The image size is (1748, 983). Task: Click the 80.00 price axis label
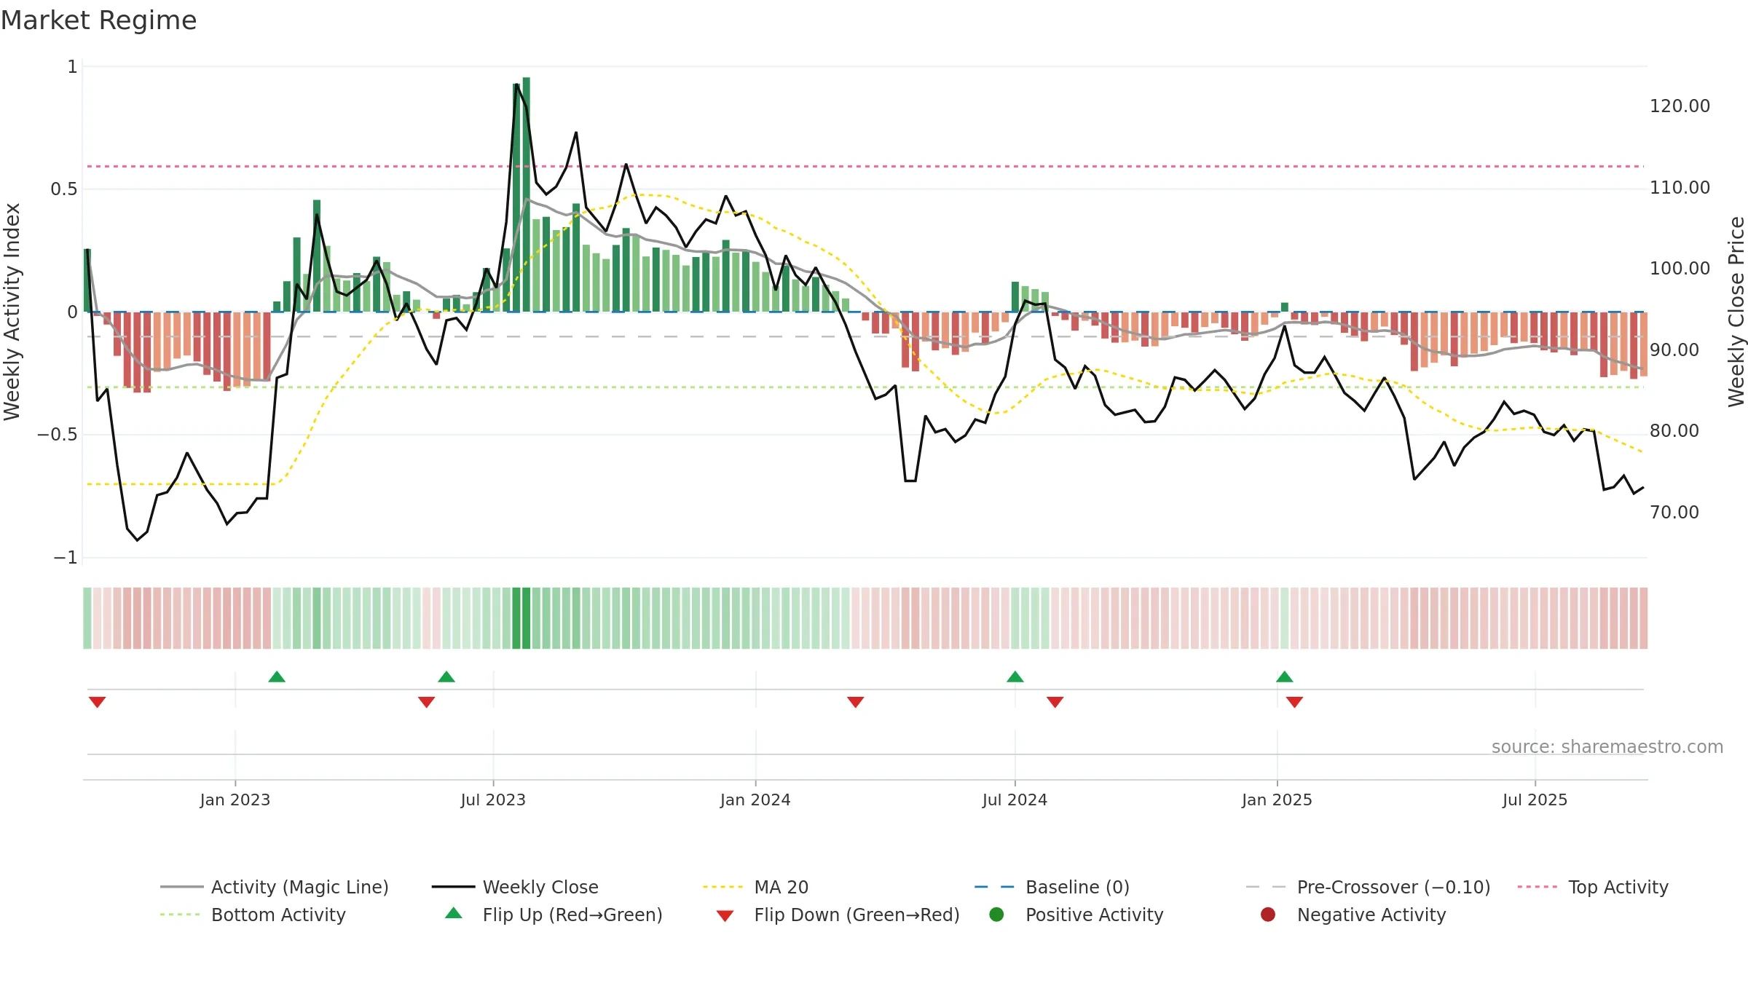1674,431
